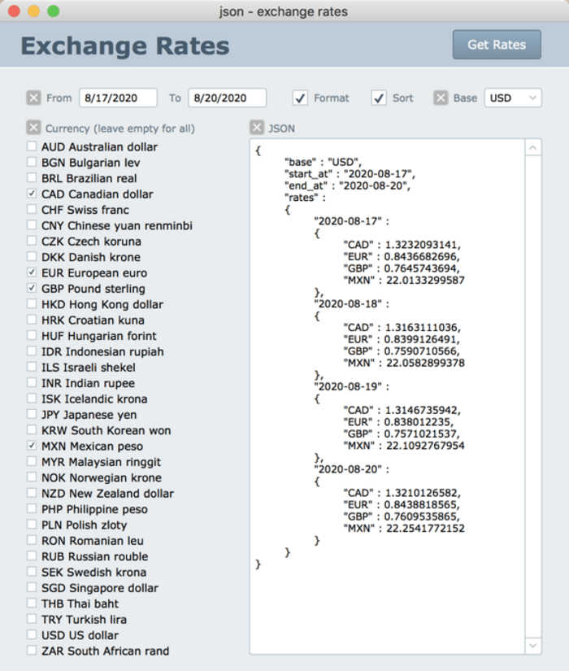Uncheck MXN Mexican peso currency
Viewport: 569px width, 671px height.
click(32, 446)
